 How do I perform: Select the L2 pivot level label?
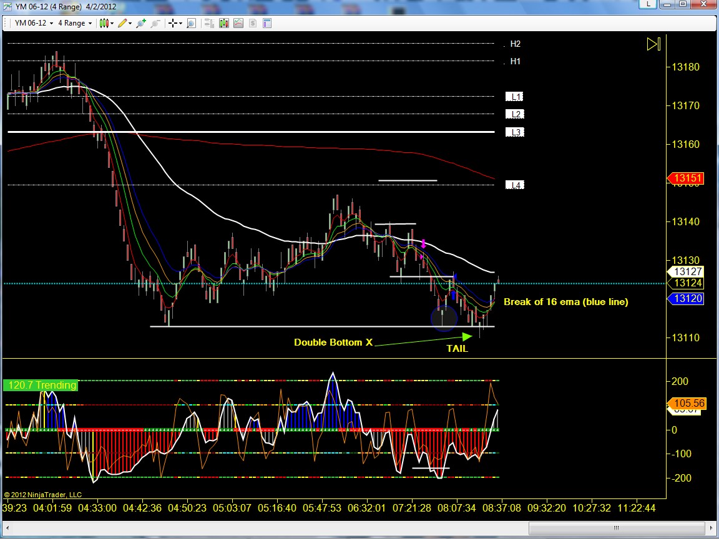pyautogui.click(x=514, y=114)
